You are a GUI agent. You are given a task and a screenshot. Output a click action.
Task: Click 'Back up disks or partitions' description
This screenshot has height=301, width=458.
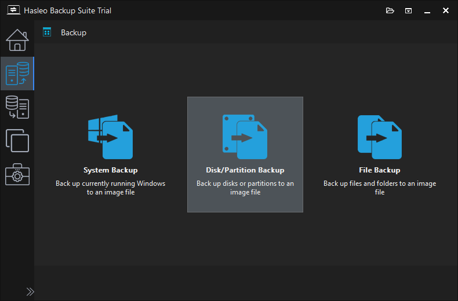pyautogui.click(x=245, y=188)
